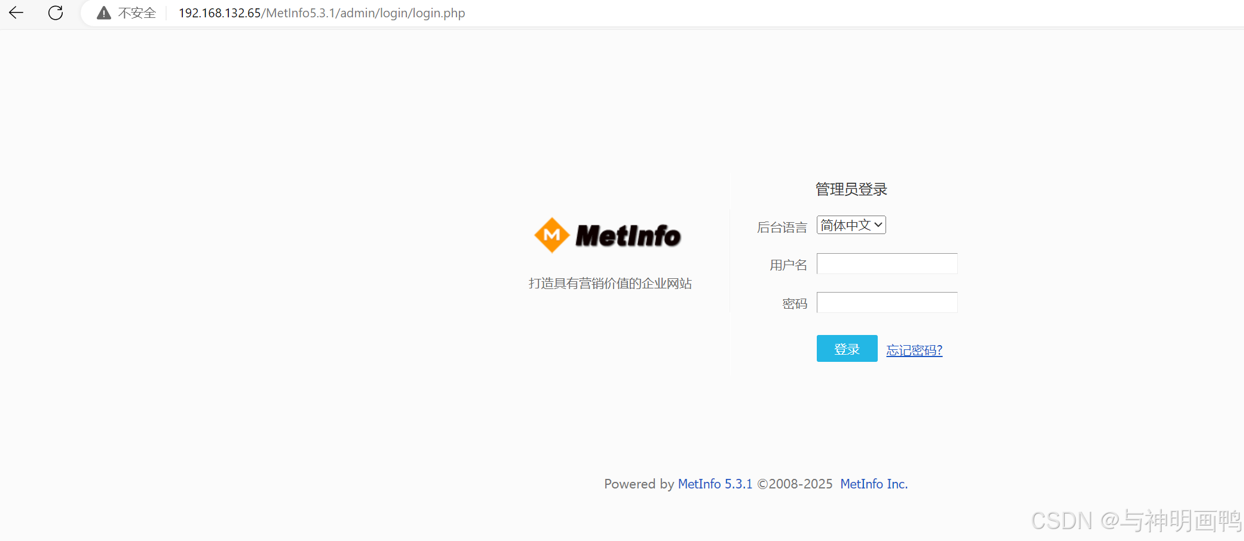Open the 后台语言 language dropdown

(851, 225)
